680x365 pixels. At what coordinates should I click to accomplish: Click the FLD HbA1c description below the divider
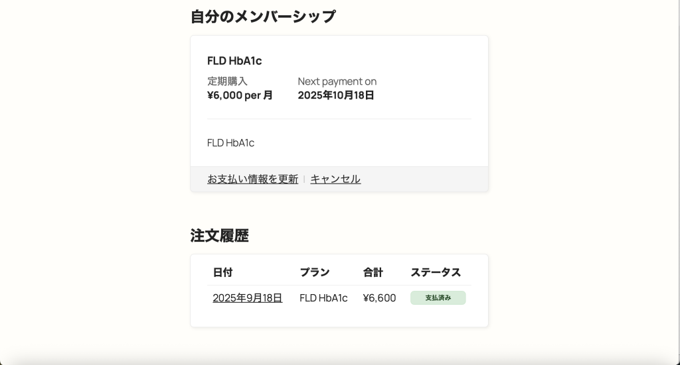[x=230, y=143]
